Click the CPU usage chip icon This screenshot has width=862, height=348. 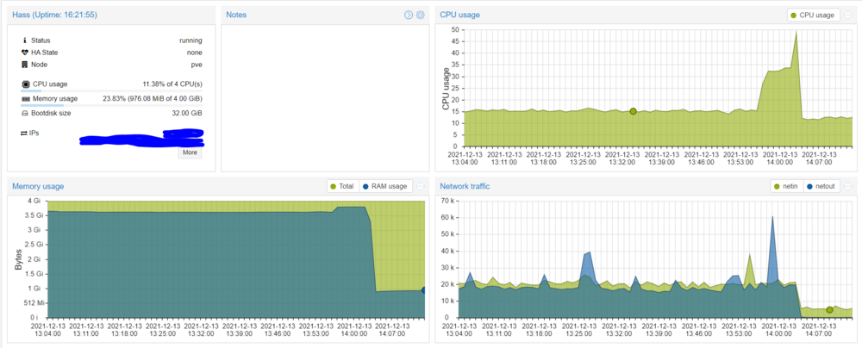click(25, 84)
